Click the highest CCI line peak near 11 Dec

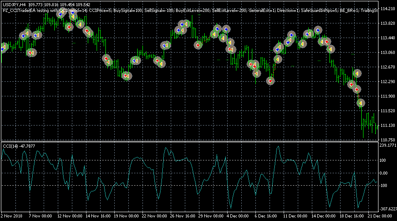click(x=278, y=146)
